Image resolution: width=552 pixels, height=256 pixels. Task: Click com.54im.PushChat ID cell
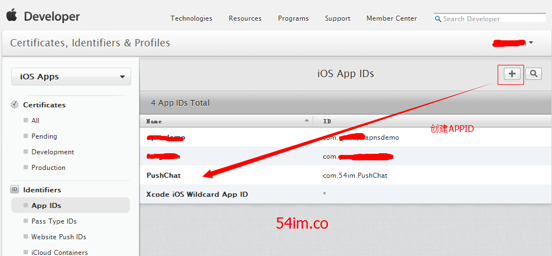pos(355,176)
